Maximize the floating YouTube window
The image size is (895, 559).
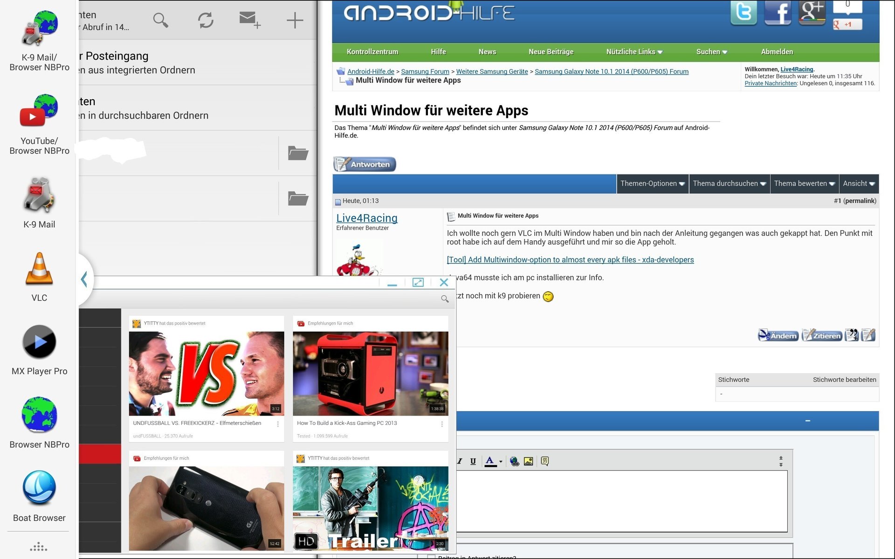418,282
